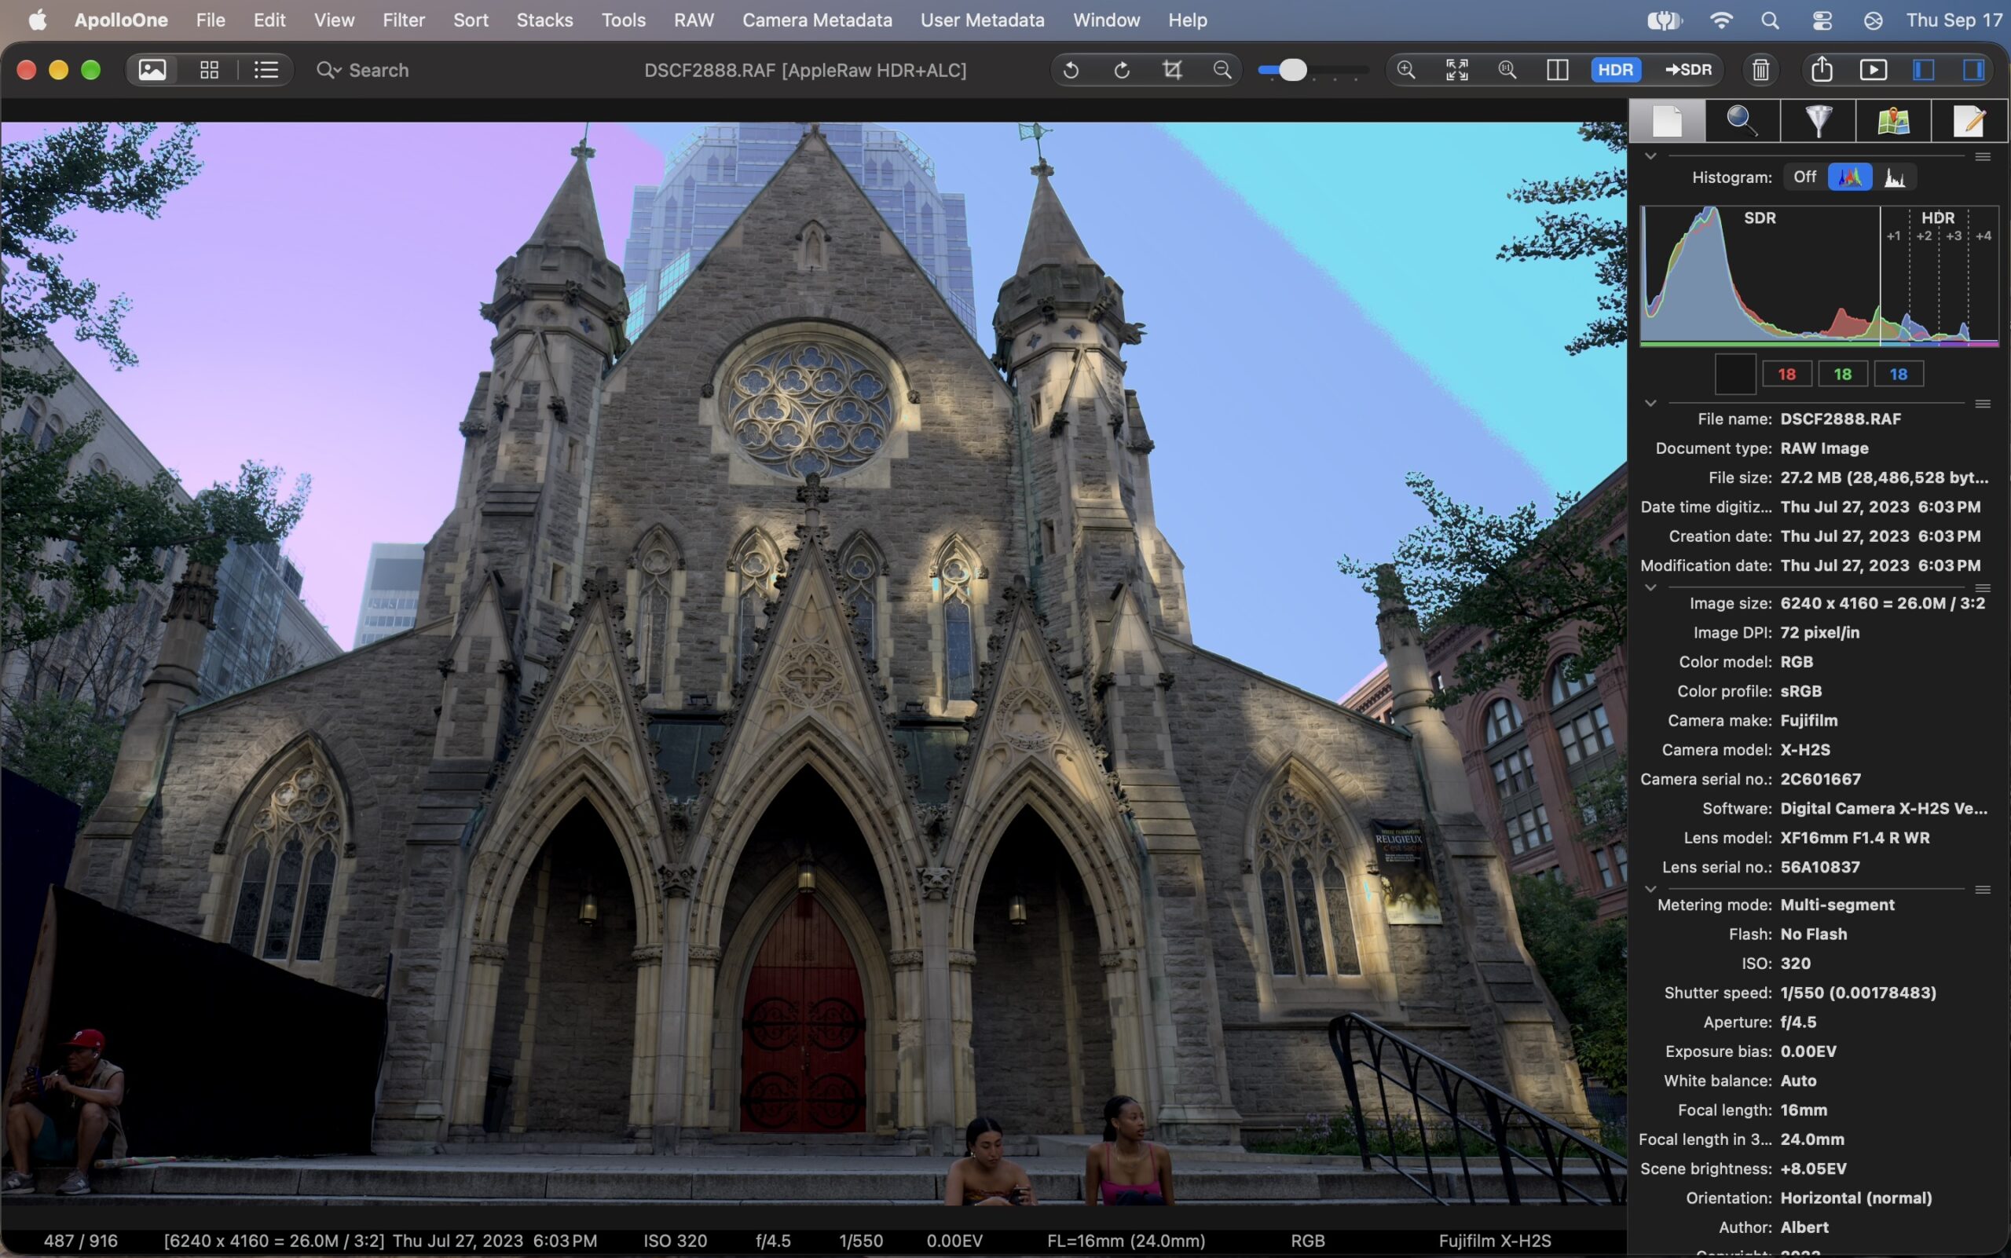Collapse the histogram section chevron
This screenshot has height=1258, width=2011.
tap(1650, 155)
